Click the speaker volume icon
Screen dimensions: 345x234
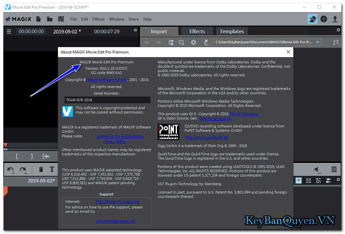(316, 169)
